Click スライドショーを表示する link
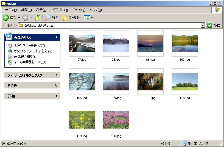This screenshot has width=224, height=147. click(x=30, y=45)
